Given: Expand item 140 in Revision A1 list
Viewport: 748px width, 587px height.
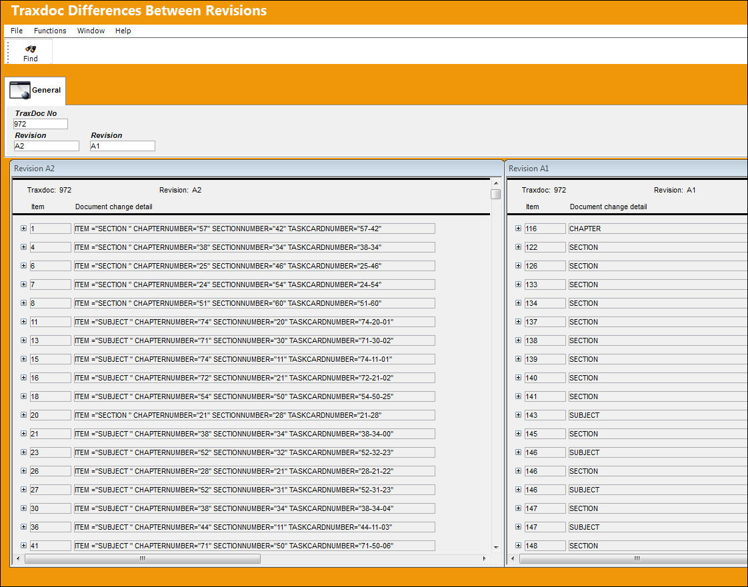Looking at the screenshot, I should (518, 377).
